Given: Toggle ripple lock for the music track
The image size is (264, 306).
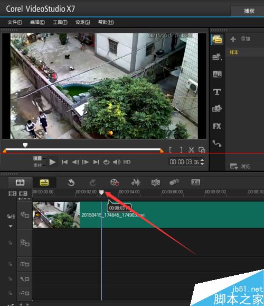Looking at the screenshot, I should [11, 293].
